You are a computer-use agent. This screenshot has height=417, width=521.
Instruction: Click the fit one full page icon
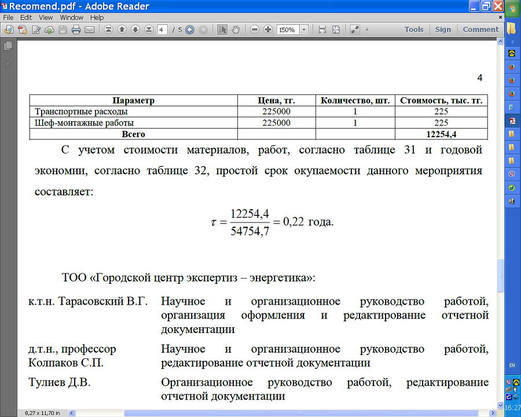point(336,30)
